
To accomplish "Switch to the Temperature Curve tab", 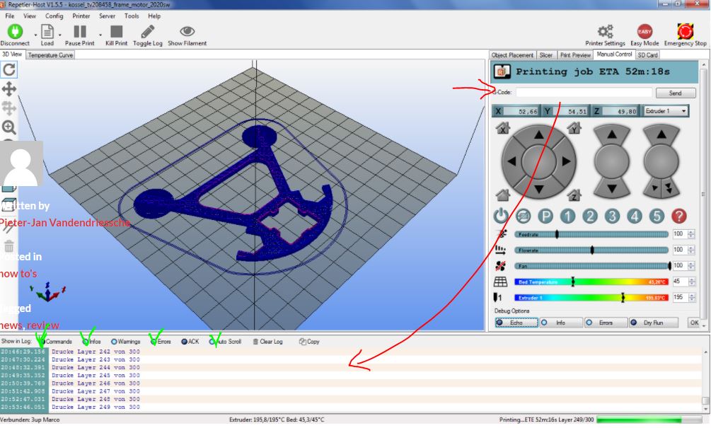I will coord(50,54).
